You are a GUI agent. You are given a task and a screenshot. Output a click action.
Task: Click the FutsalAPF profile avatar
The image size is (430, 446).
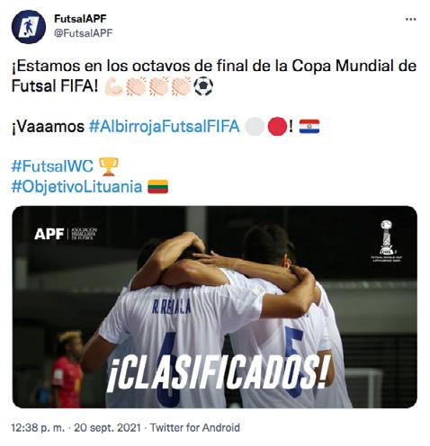29,27
